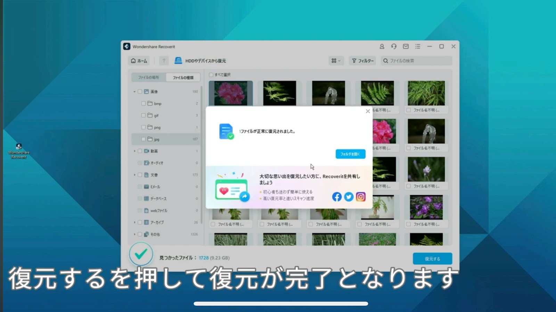This screenshot has height=312, width=556.
Task: Open the account profile icon
Action: point(382,46)
